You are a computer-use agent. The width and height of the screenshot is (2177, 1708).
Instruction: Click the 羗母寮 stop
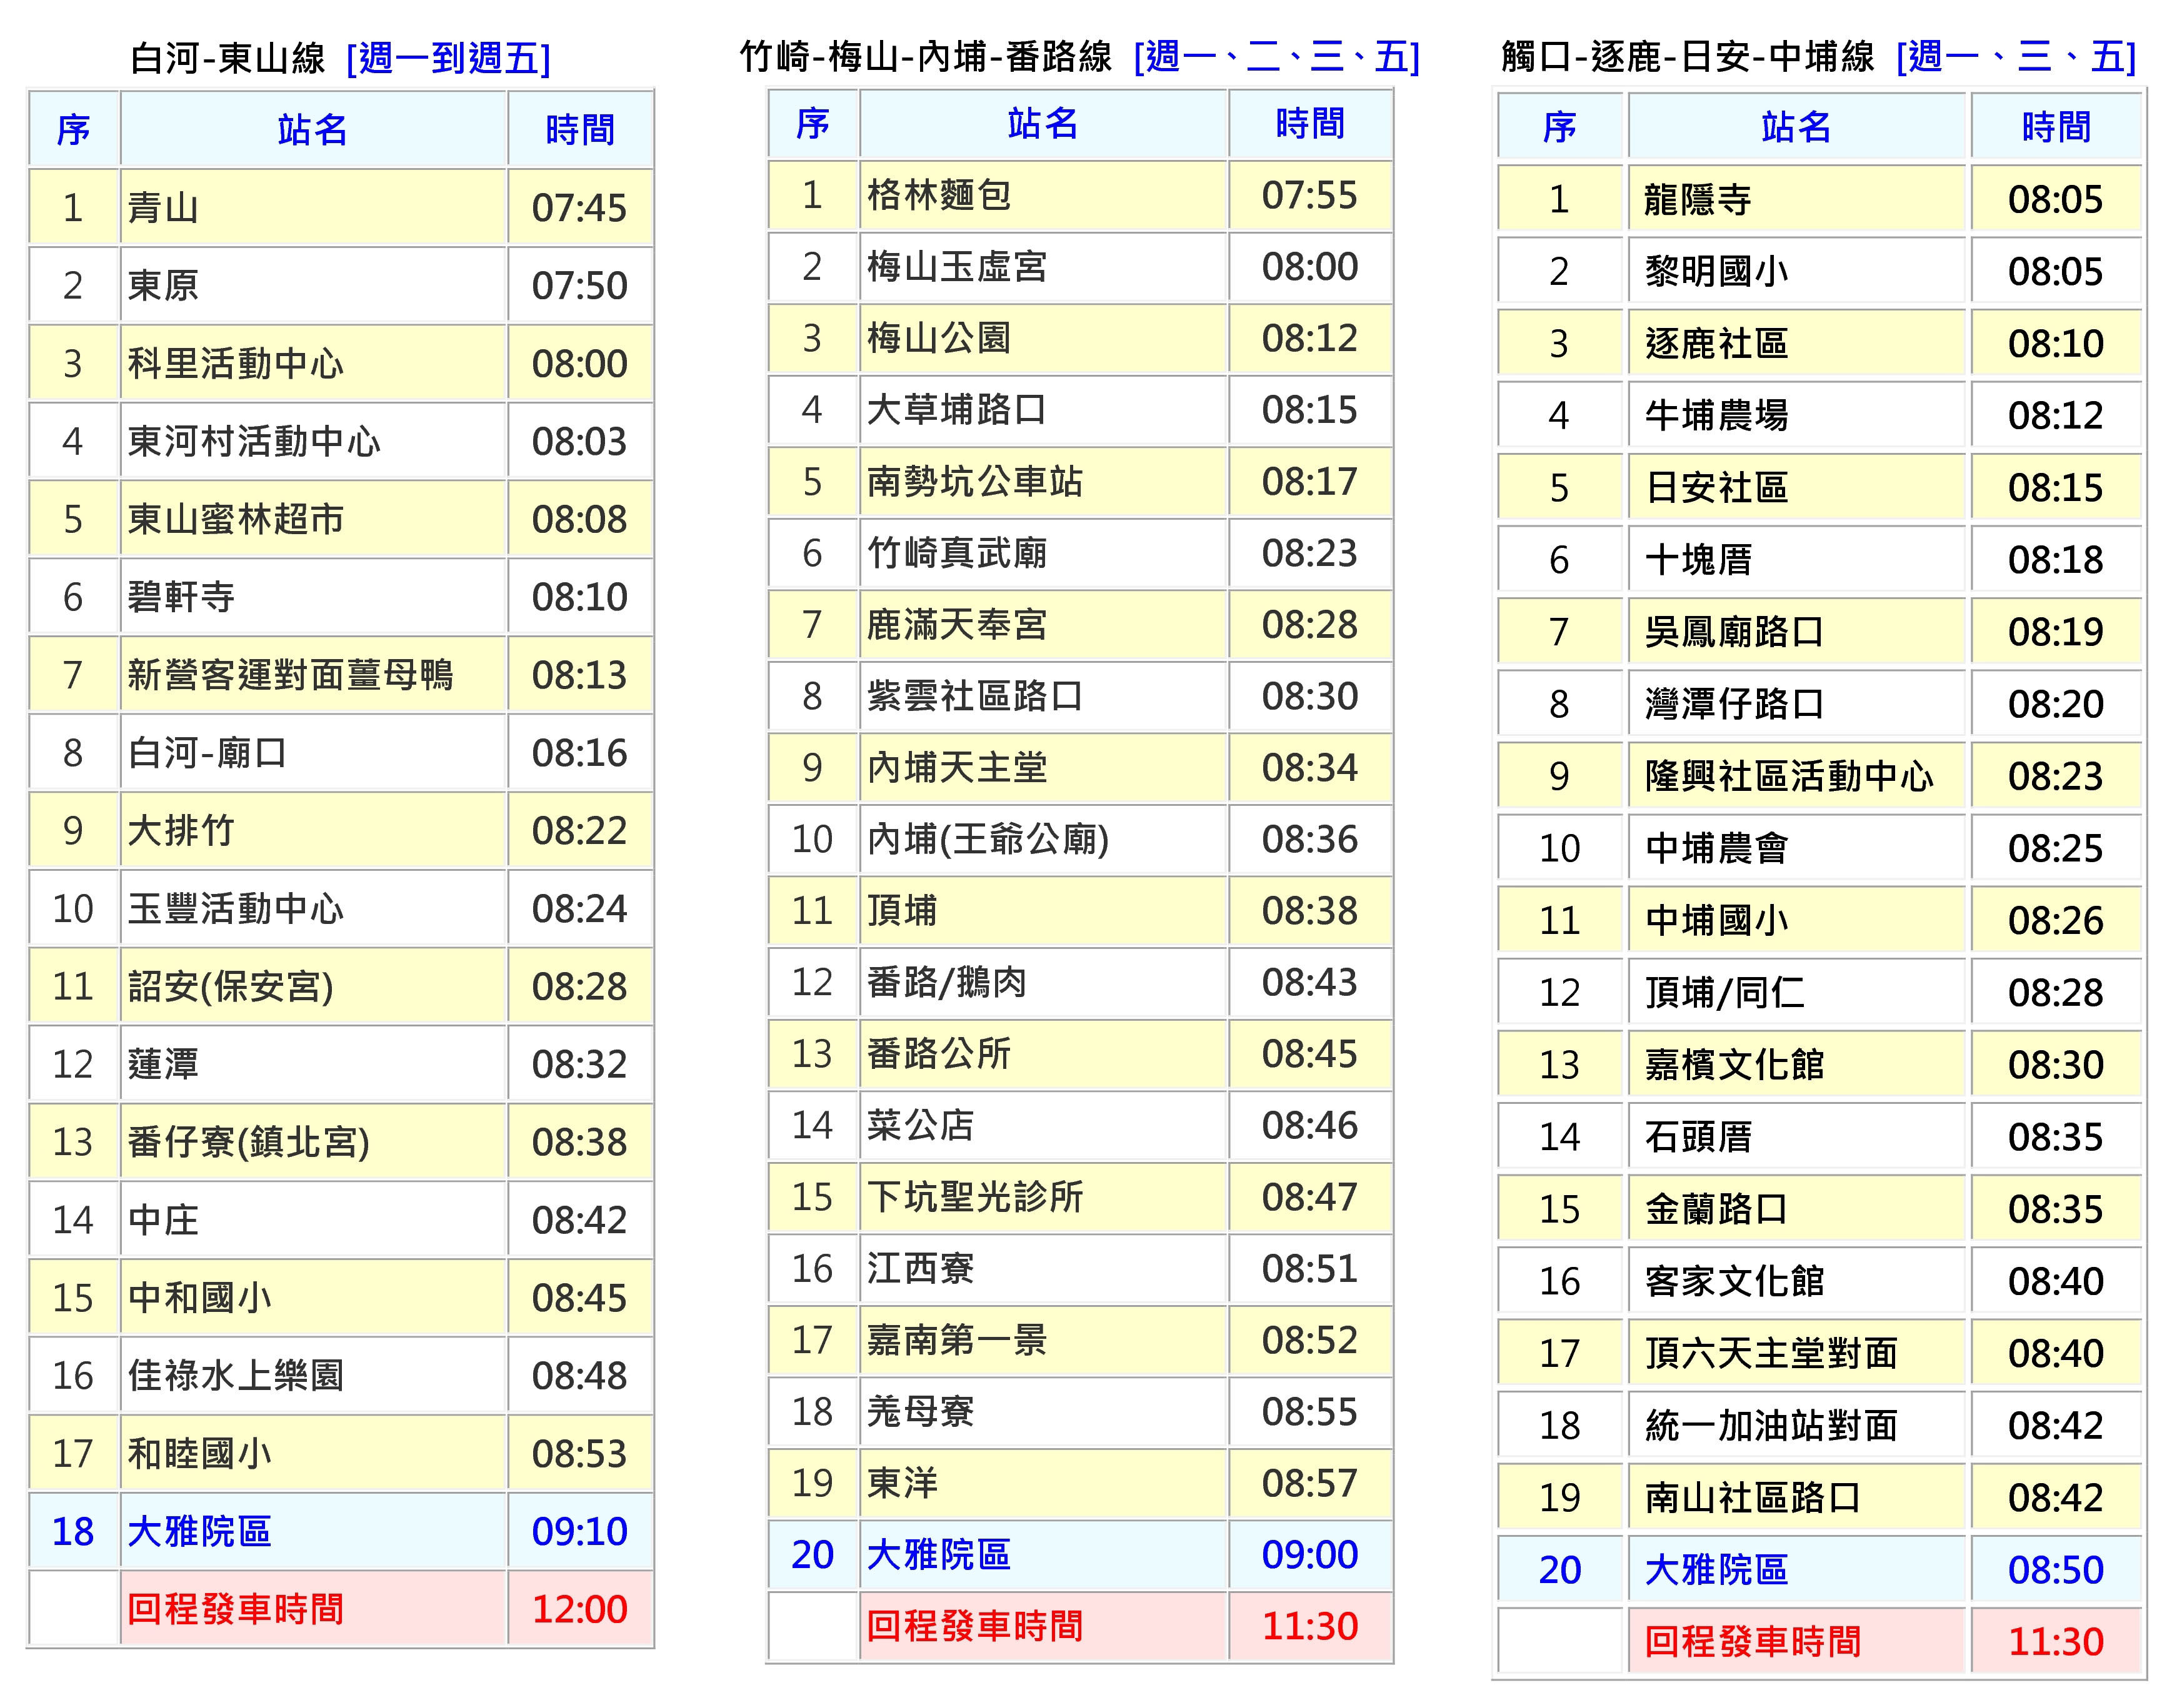pos(921,1412)
